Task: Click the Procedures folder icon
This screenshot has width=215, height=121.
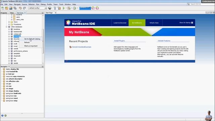Action: pyautogui.click(x=12, y=25)
